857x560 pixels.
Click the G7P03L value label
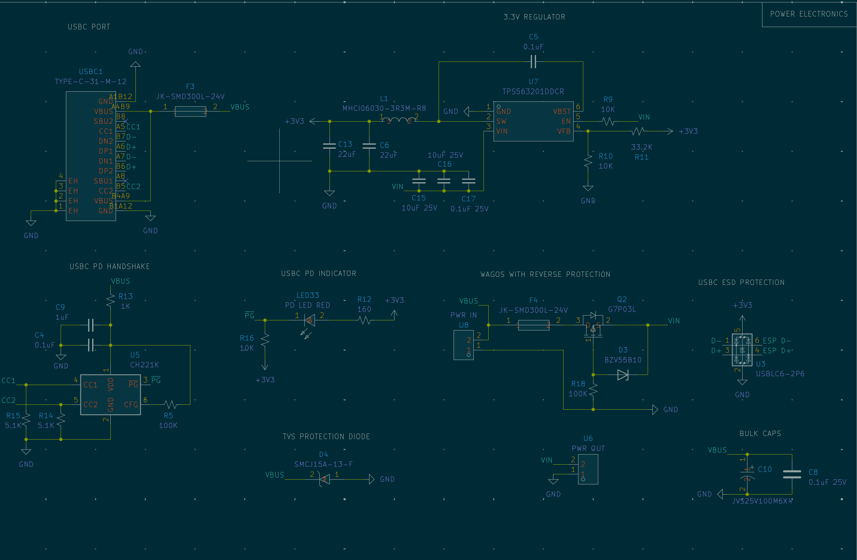pos(622,309)
